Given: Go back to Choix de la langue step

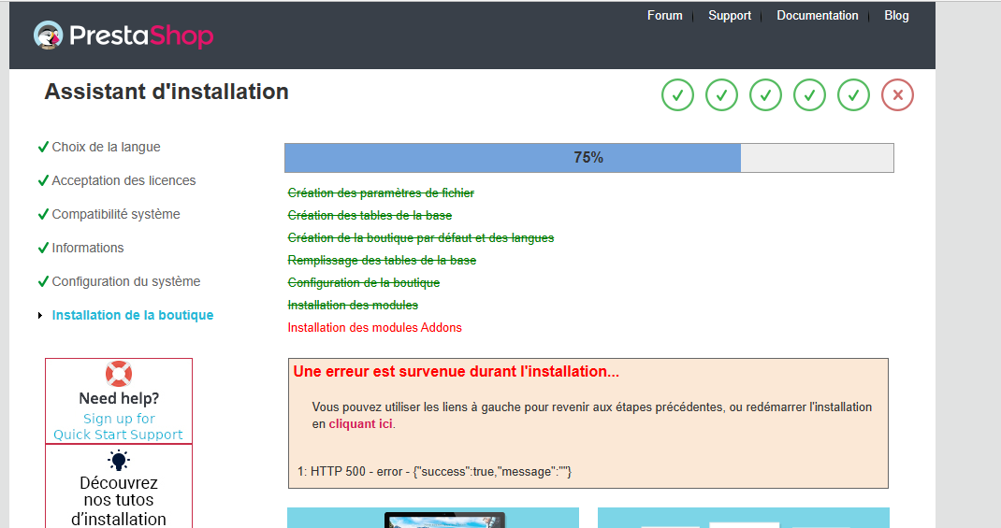Looking at the screenshot, I should (x=106, y=147).
